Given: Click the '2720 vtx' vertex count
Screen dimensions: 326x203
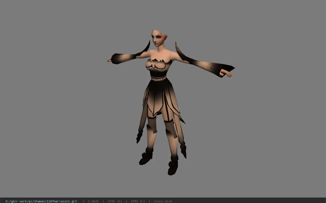Looking at the screenshot, I should pyautogui.click(x=115, y=201).
